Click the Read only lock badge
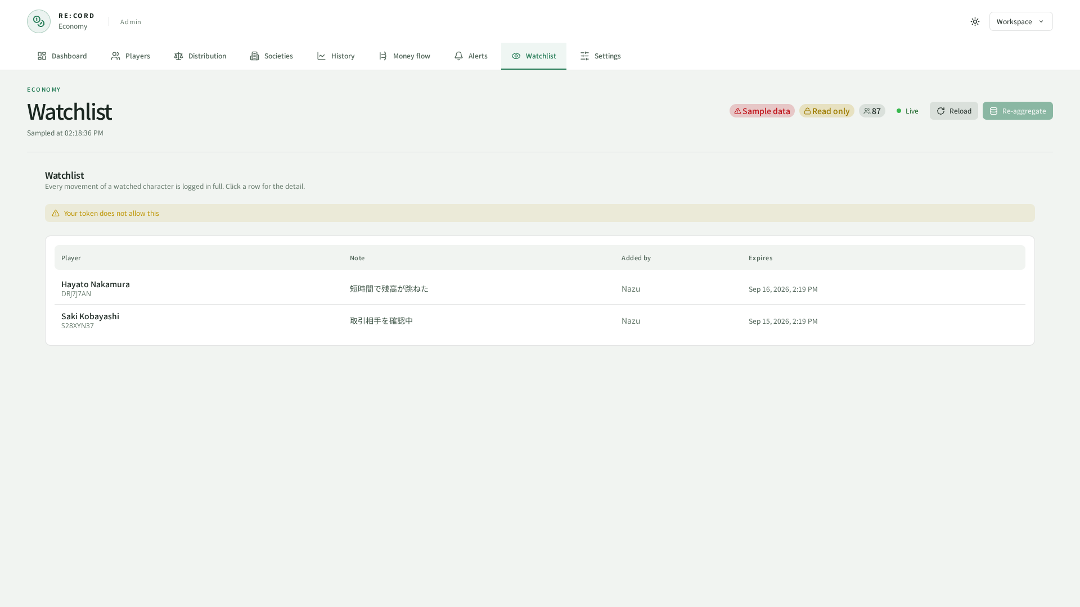 tap(826, 111)
